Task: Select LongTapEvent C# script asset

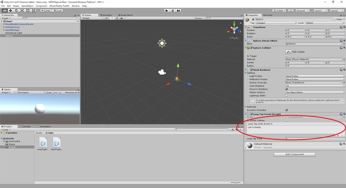Action: (x=43, y=144)
